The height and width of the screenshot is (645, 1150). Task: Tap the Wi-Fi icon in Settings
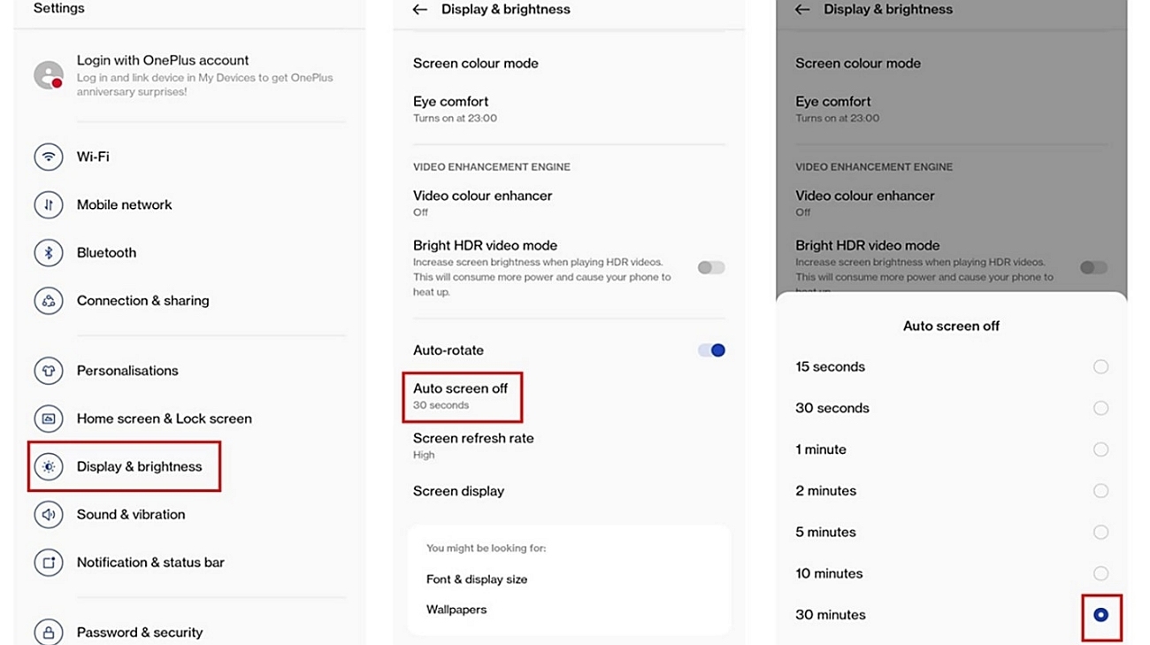pos(49,157)
